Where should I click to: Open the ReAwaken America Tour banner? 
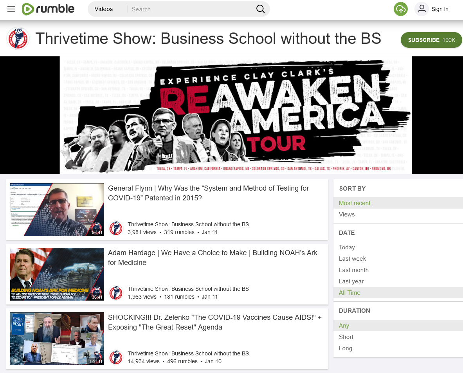click(x=236, y=115)
